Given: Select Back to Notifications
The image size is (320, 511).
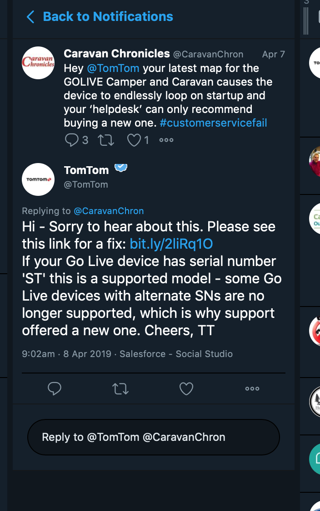Looking at the screenshot, I should point(107,16).
